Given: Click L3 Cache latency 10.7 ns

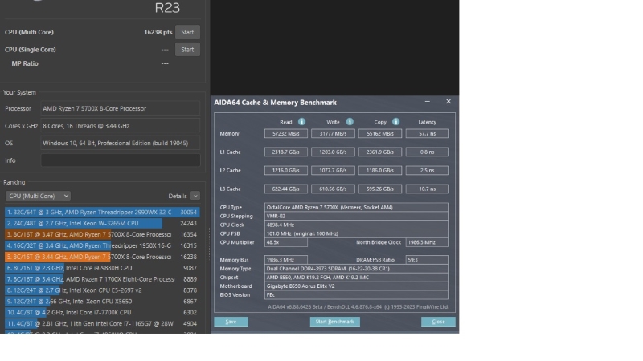Looking at the screenshot, I should coord(428,189).
